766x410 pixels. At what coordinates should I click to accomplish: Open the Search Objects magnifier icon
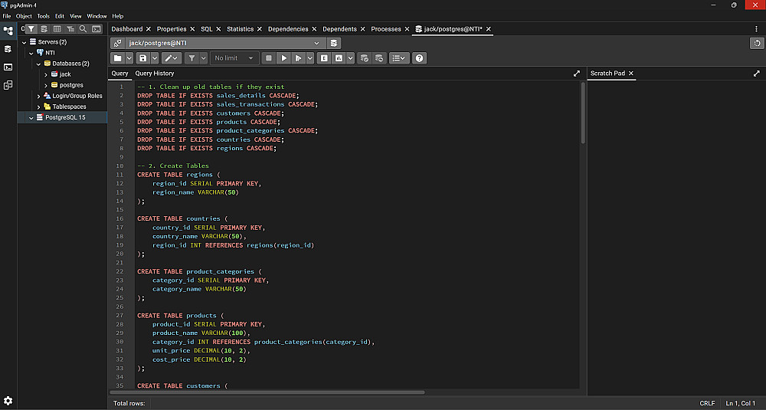[82, 29]
